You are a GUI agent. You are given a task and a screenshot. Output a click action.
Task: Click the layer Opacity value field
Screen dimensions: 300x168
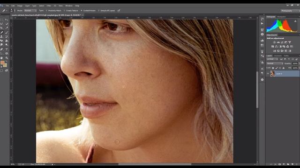coord(295,63)
